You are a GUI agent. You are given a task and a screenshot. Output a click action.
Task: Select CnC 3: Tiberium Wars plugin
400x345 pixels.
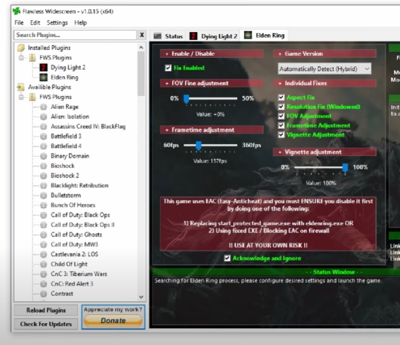[79, 274]
